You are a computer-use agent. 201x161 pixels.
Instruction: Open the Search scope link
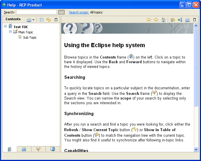click(x=79, y=12)
